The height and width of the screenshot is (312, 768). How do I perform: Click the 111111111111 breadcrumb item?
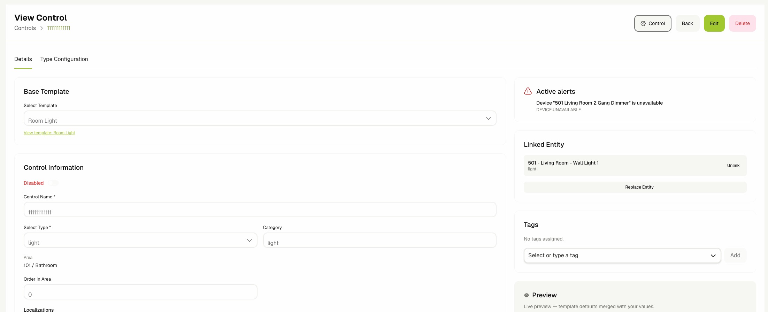(59, 28)
